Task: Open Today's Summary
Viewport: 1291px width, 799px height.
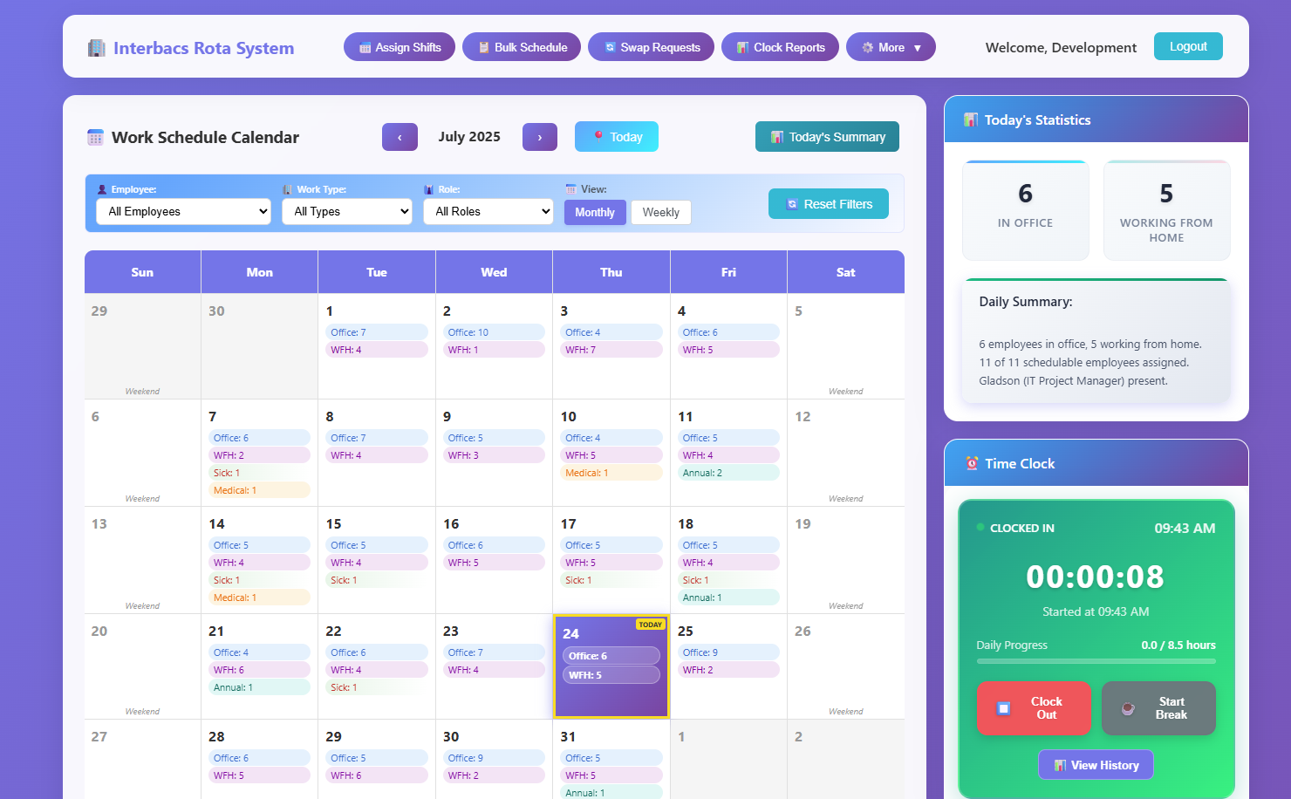Action: click(827, 136)
